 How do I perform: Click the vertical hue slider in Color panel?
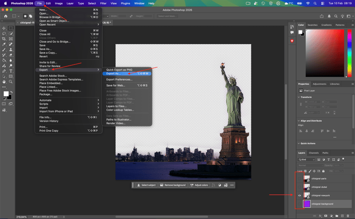(x=349, y=53)
